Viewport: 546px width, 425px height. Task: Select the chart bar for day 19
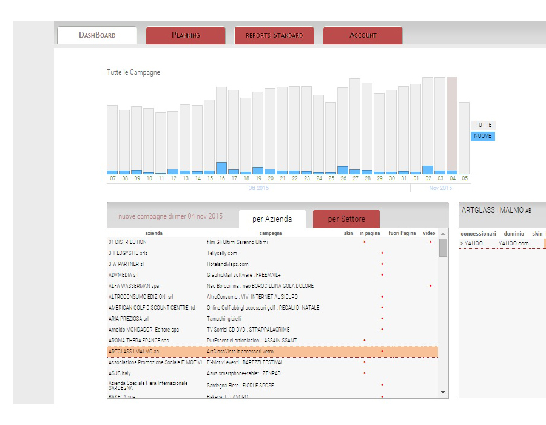click(x=258, y=133)
